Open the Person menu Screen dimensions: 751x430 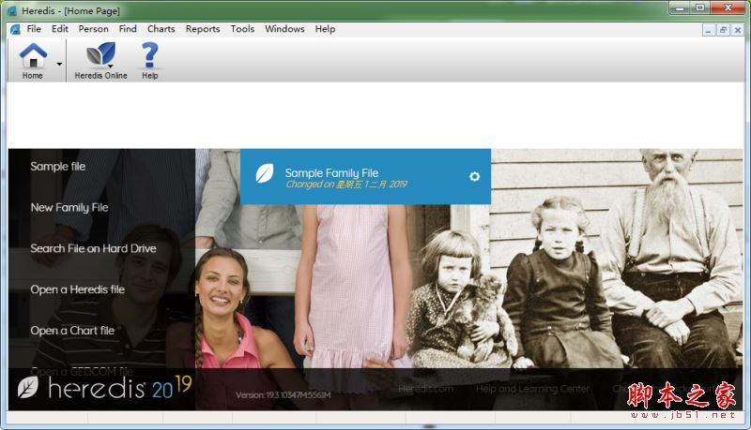click(x=93, y=29)
